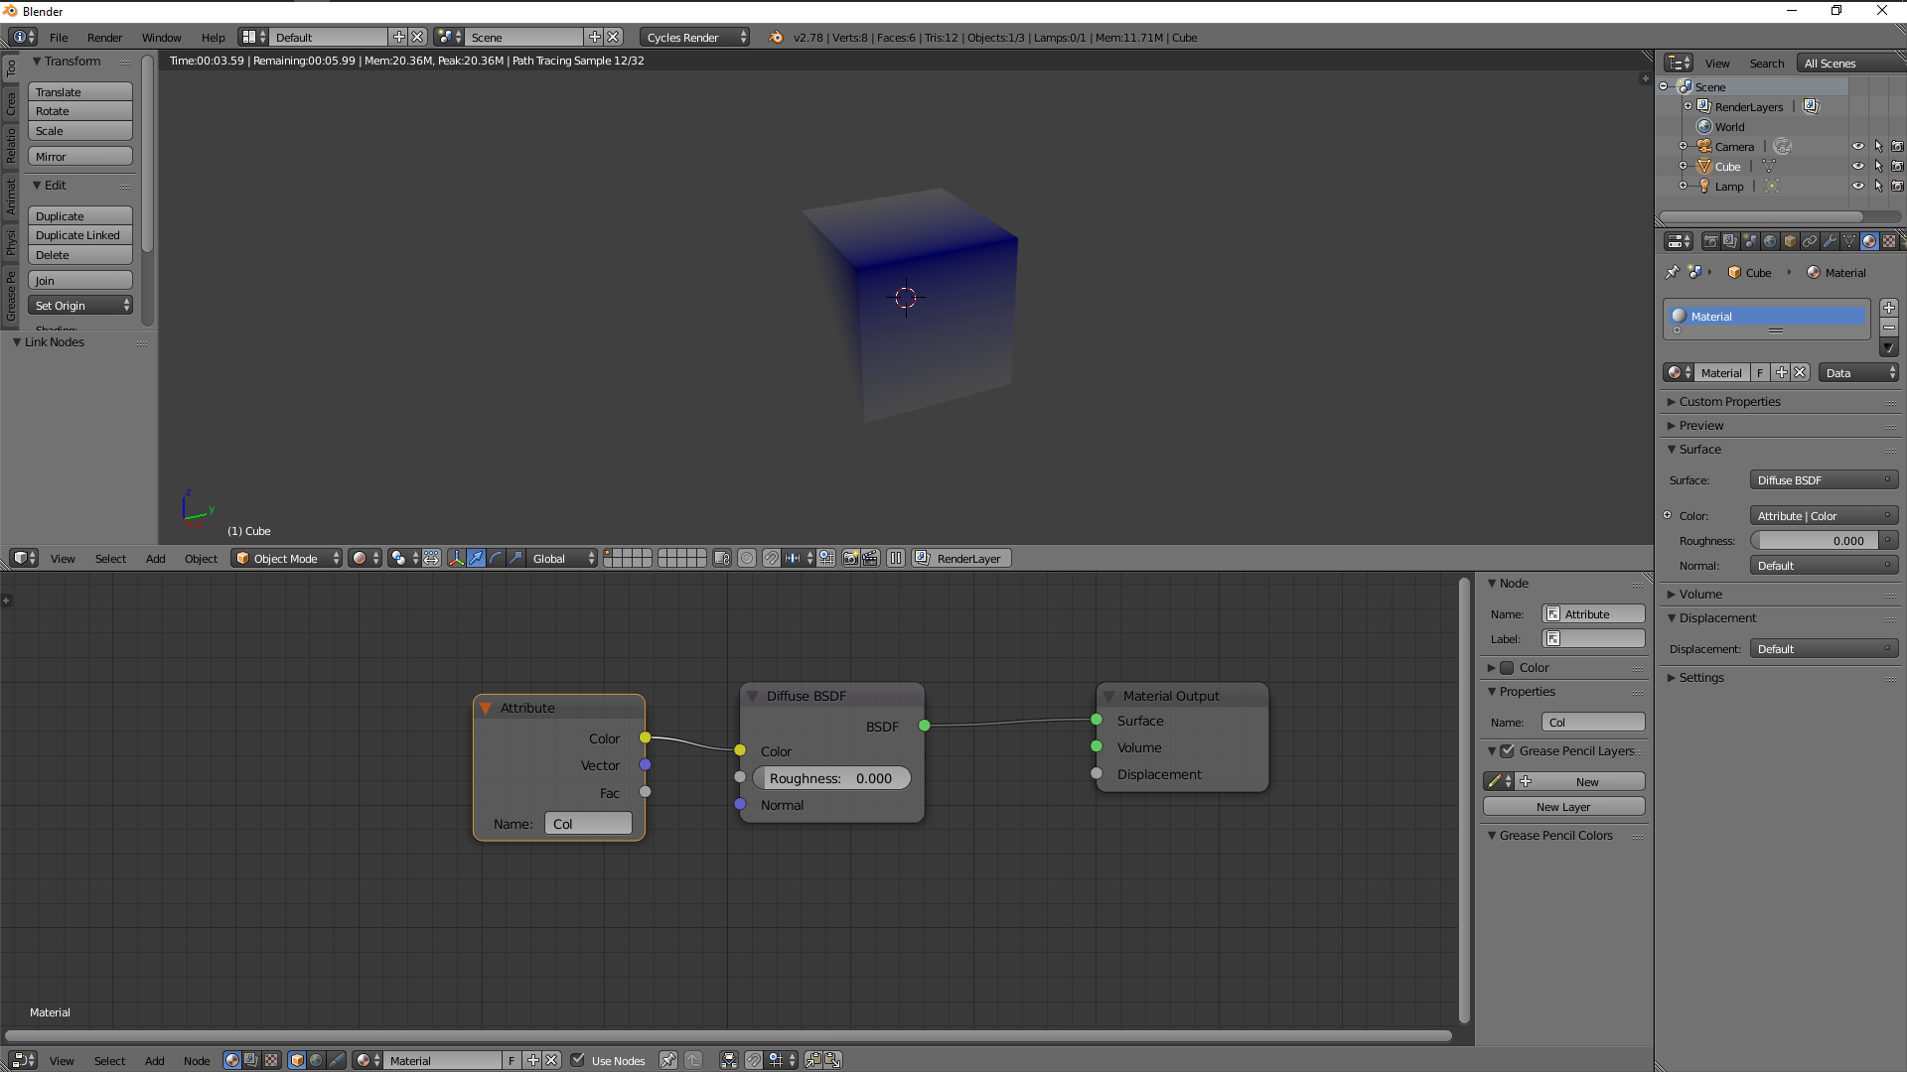Open the Scene properties tab icon
This screenshot has width=1907, height=1072.
(1750, 241)
